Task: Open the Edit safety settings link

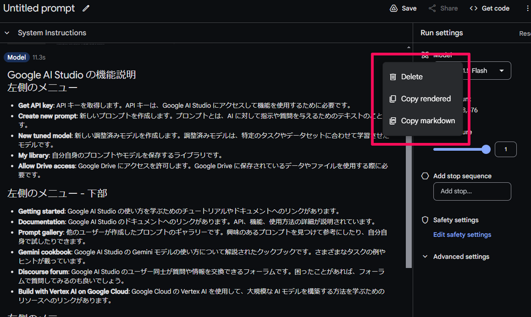Action: (462, 235)
